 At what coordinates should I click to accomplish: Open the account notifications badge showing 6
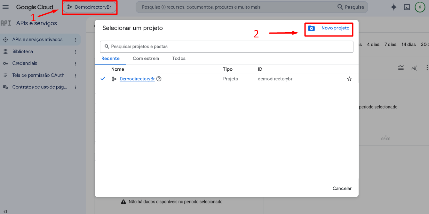420,7
